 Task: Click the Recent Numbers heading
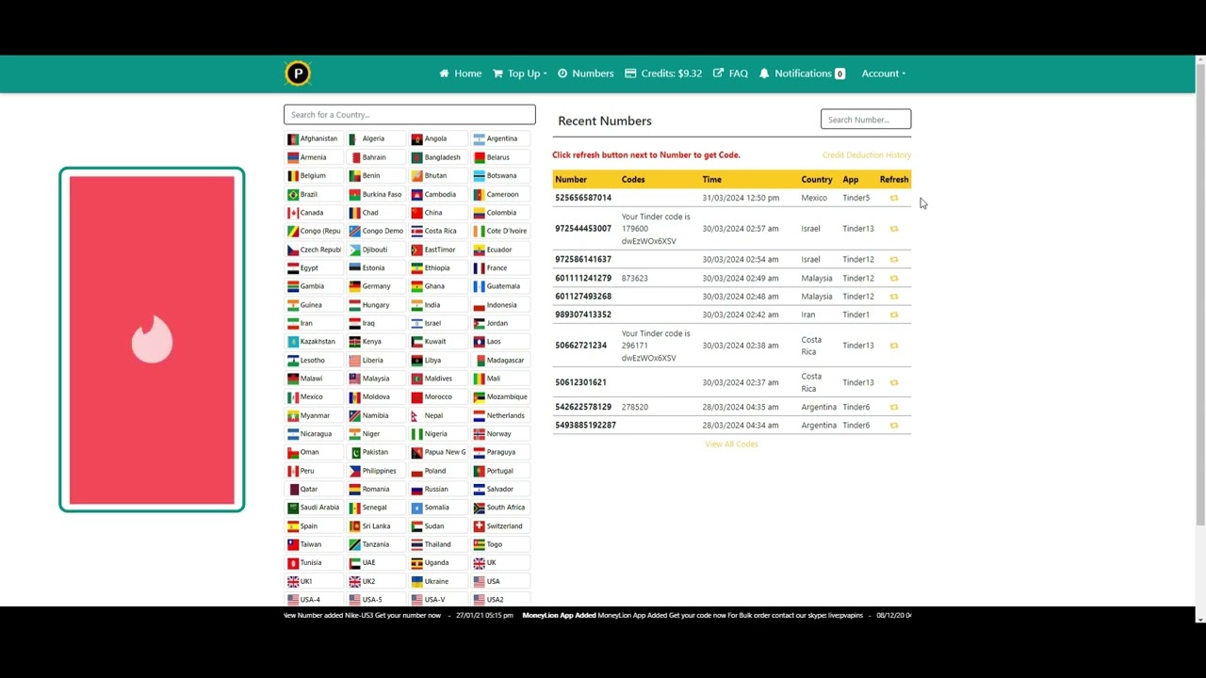click(605, 121)
